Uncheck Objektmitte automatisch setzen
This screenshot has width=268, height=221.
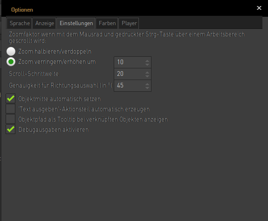click(11, 99)
